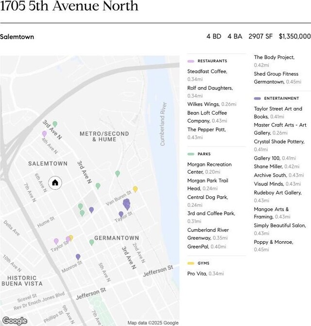This screenshot has height=326, width=311.
Task: Select the Gyms category heading
Action: coord(204,263)
